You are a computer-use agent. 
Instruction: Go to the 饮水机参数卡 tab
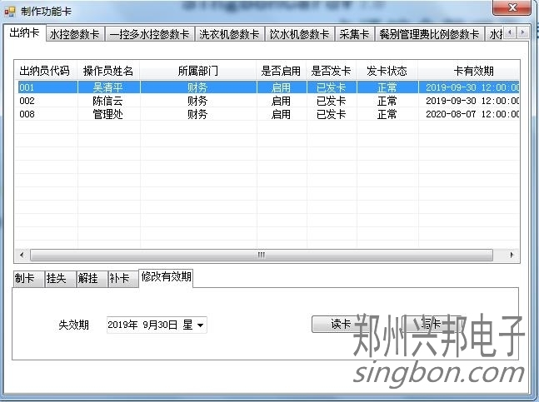pyautogui.click(x=299, y=35)
